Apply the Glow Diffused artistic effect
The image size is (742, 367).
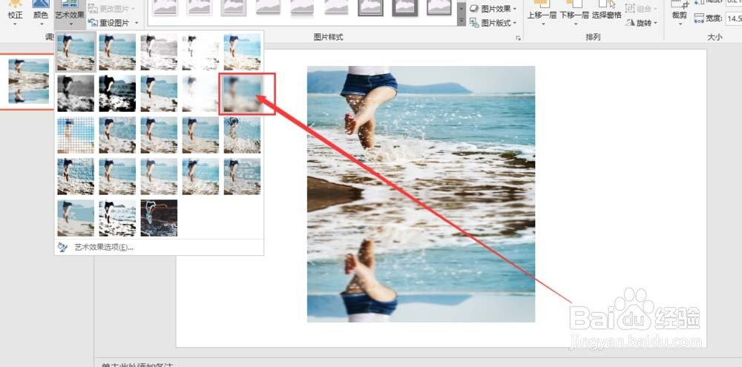200,93
